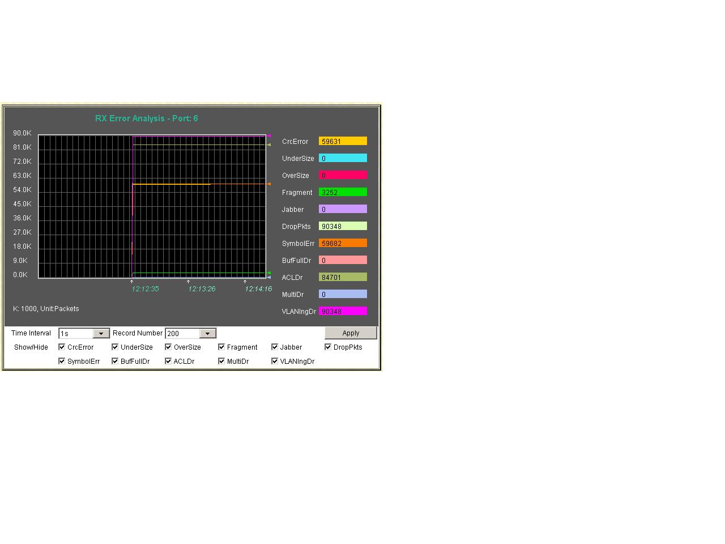Uncheck the CrcError checkbox
The width and height of the screenshot is (725, 544).
(x=62, y=347)
